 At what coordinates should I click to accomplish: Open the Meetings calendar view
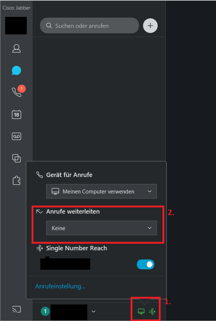(x=16, y=114)
